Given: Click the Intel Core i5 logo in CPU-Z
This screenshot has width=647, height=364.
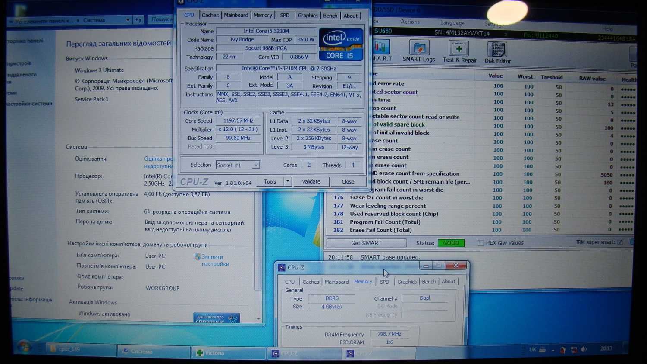Looking at the screenshot, I should click(x=341, y=44).
